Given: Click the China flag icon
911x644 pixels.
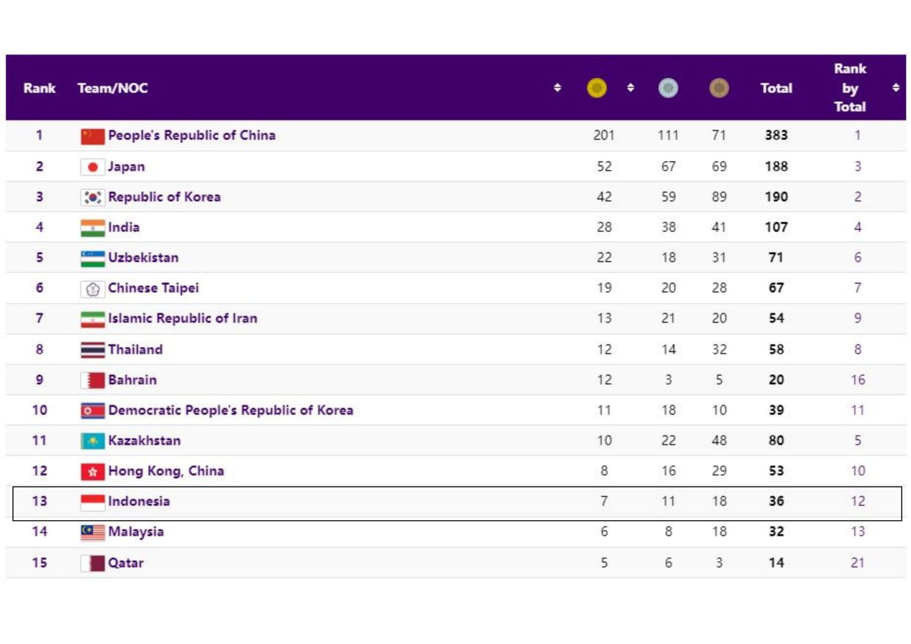Looking at the screenshot, I should pyautogui.click(x=93, y=136).
